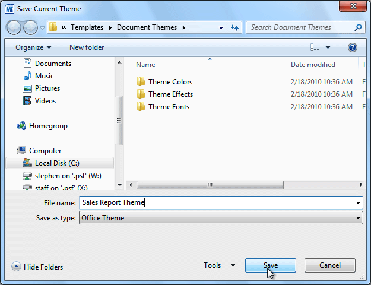Click the Refresh button
371x285 pixels.
[x=234, y=27]
